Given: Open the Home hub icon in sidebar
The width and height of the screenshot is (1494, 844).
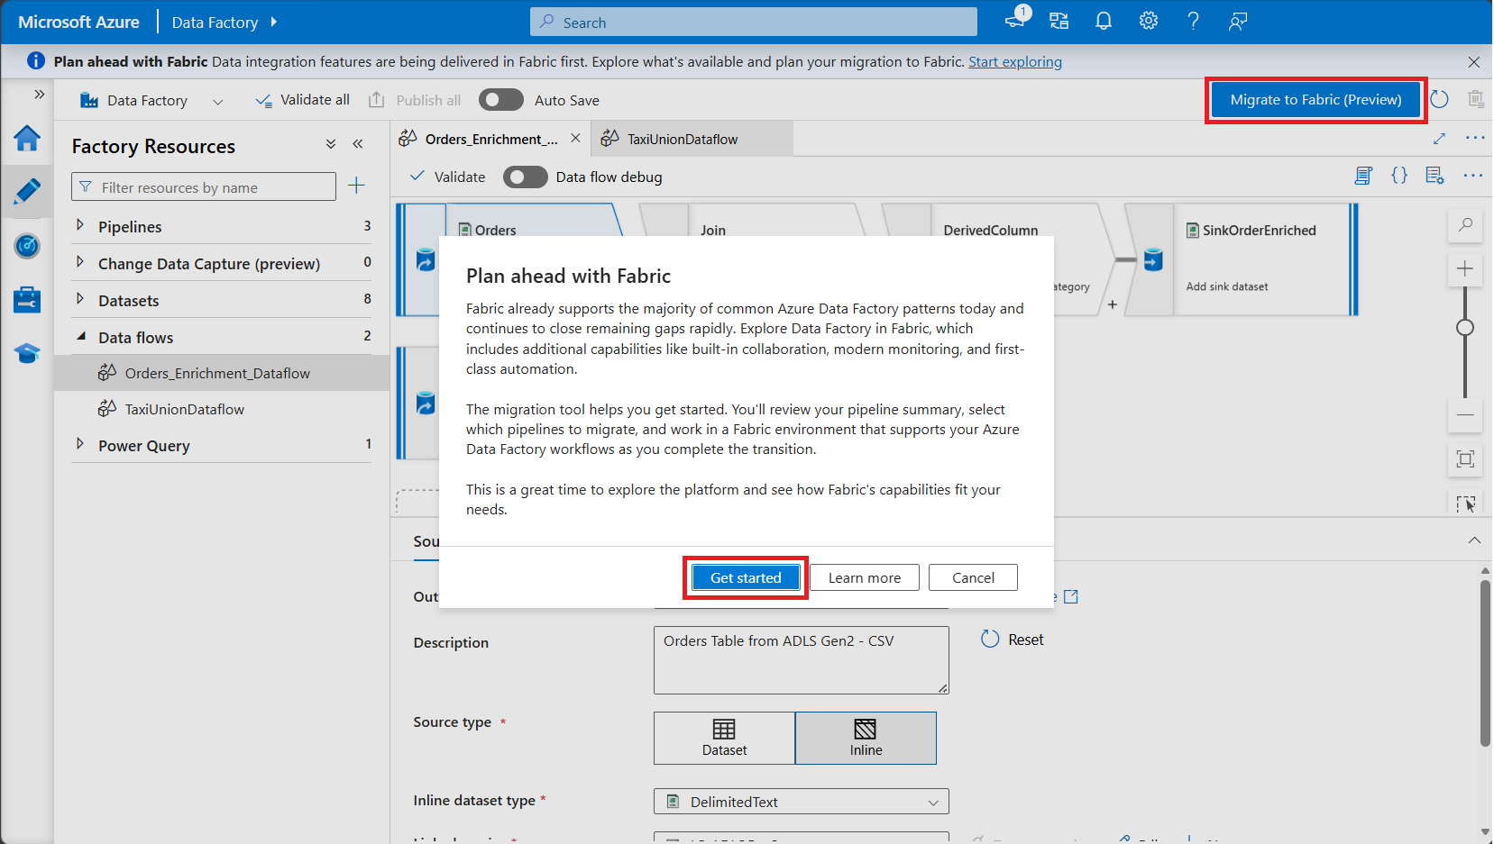Looking at the screenshot, I should (x=27, y=138).
